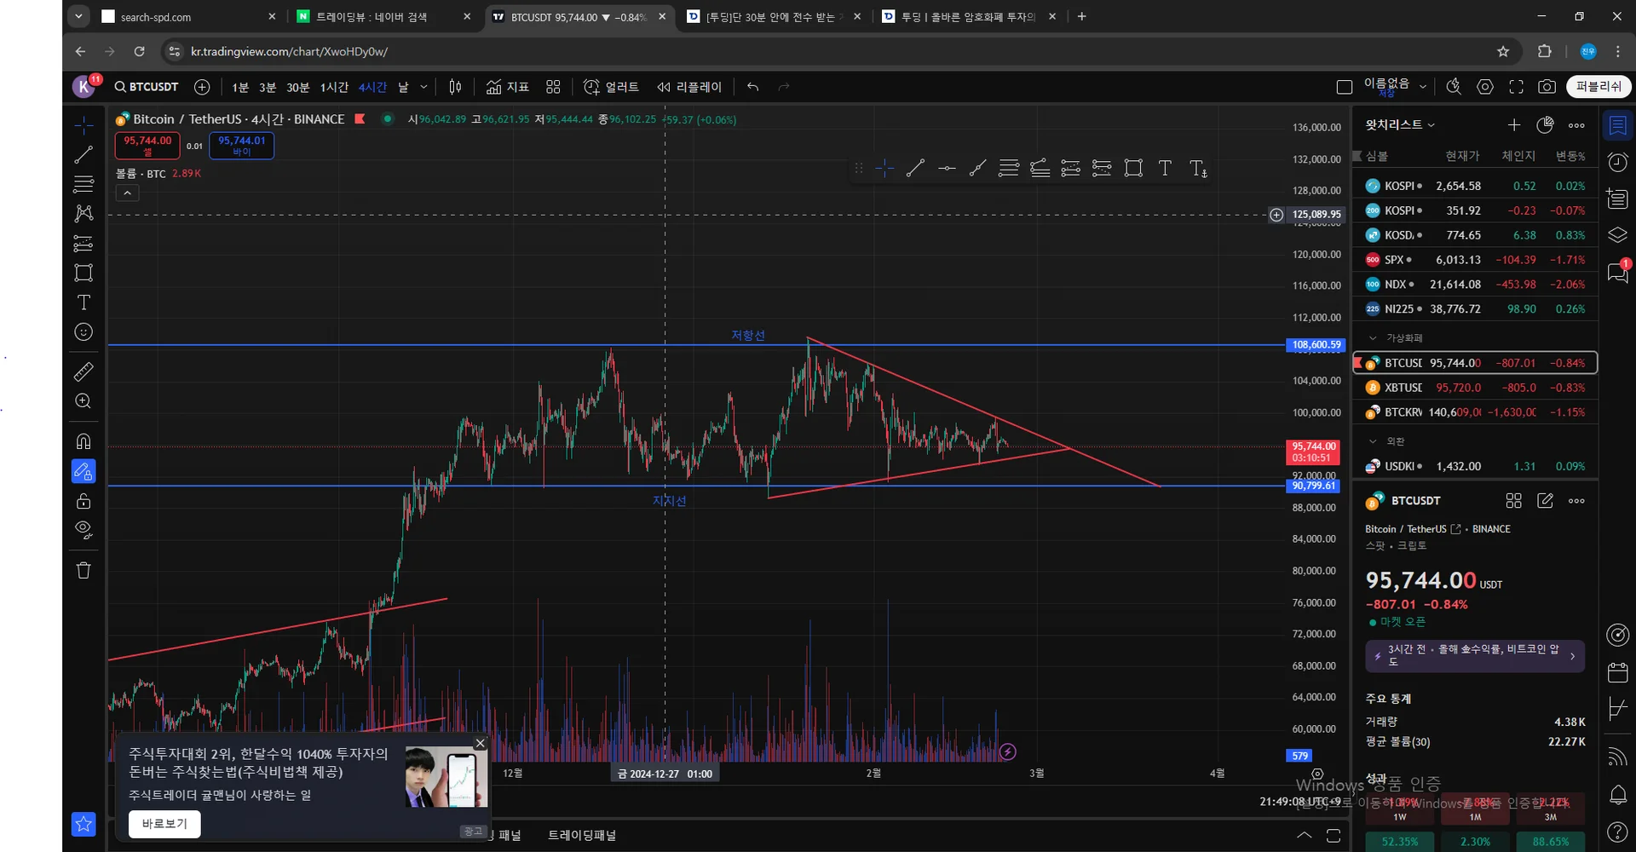The image size is (1636, 852).
Task: Open the economic calendar icon in right sidebar
Action: (x=1617, y=672)
